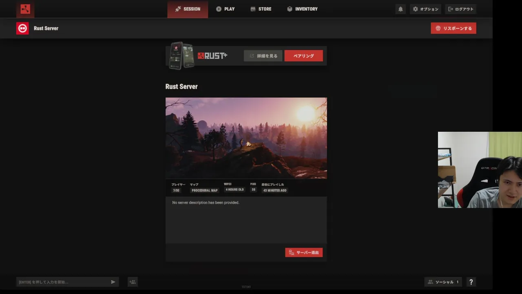Open the STORE tab
The image size is (522, 294).
coord(261,9)
